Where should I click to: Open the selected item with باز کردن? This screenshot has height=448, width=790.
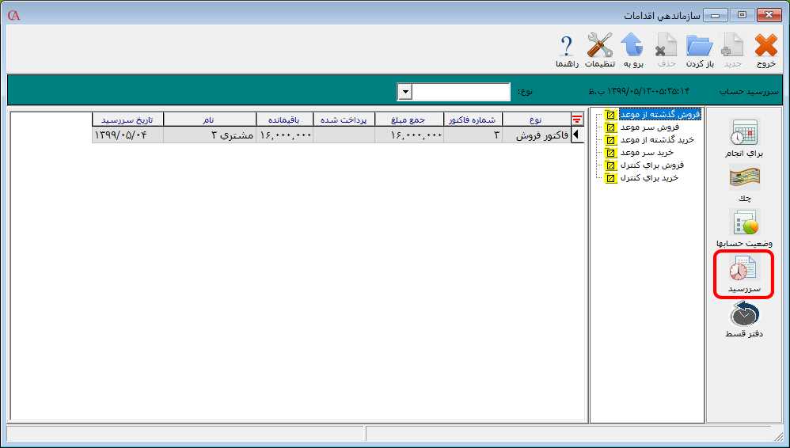click(699, 50)
